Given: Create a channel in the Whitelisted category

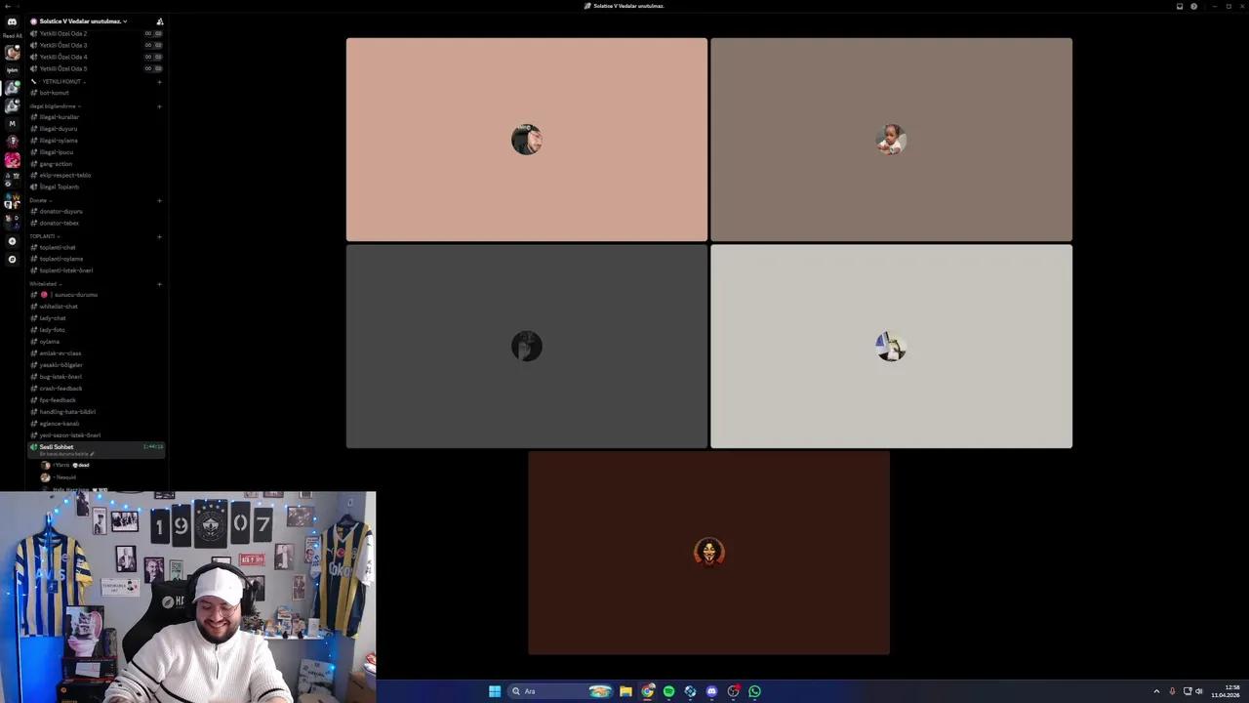Looking at the screenshot, I should pos(159,283).
